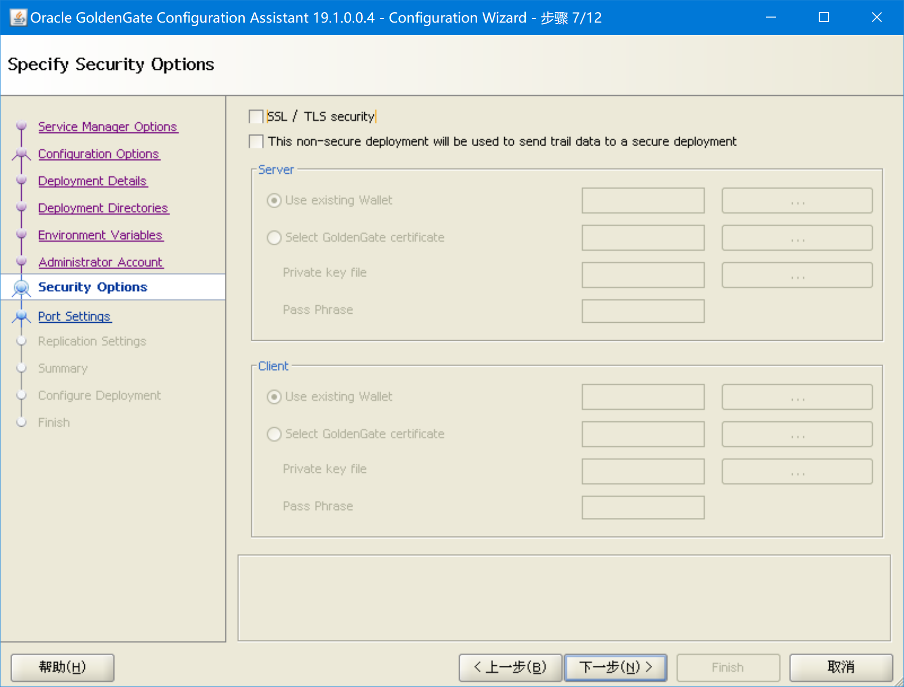Image resolution: width=904 pixels, height=687 pixels.
Task: Click the Java app icon in title bar
Action: click(18, 18)
